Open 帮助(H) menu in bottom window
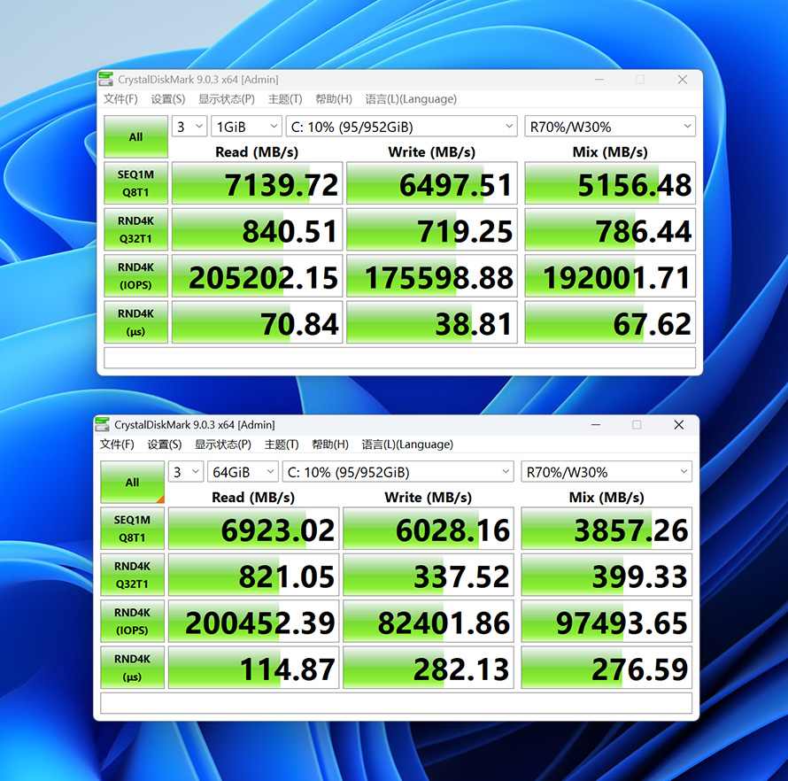788x781 pixels. pos(329,445)
